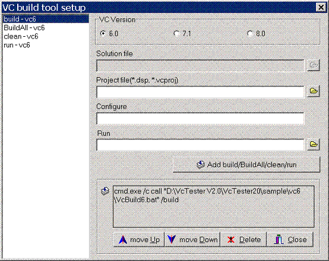Click Add build/BuildAll/clean/run button
This screenshot has height=261, width=329.
pos(246,165)
